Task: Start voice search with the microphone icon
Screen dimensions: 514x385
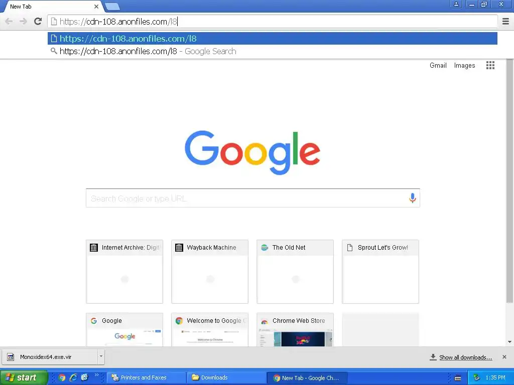Action: coord(413,198)
